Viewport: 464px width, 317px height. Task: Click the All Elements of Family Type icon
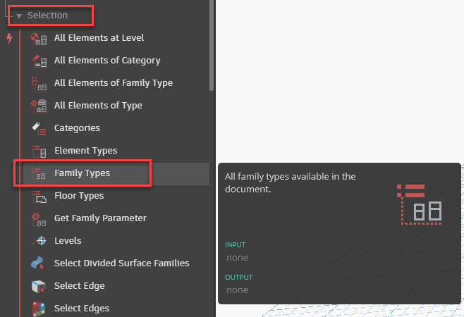tap(39, 83)
